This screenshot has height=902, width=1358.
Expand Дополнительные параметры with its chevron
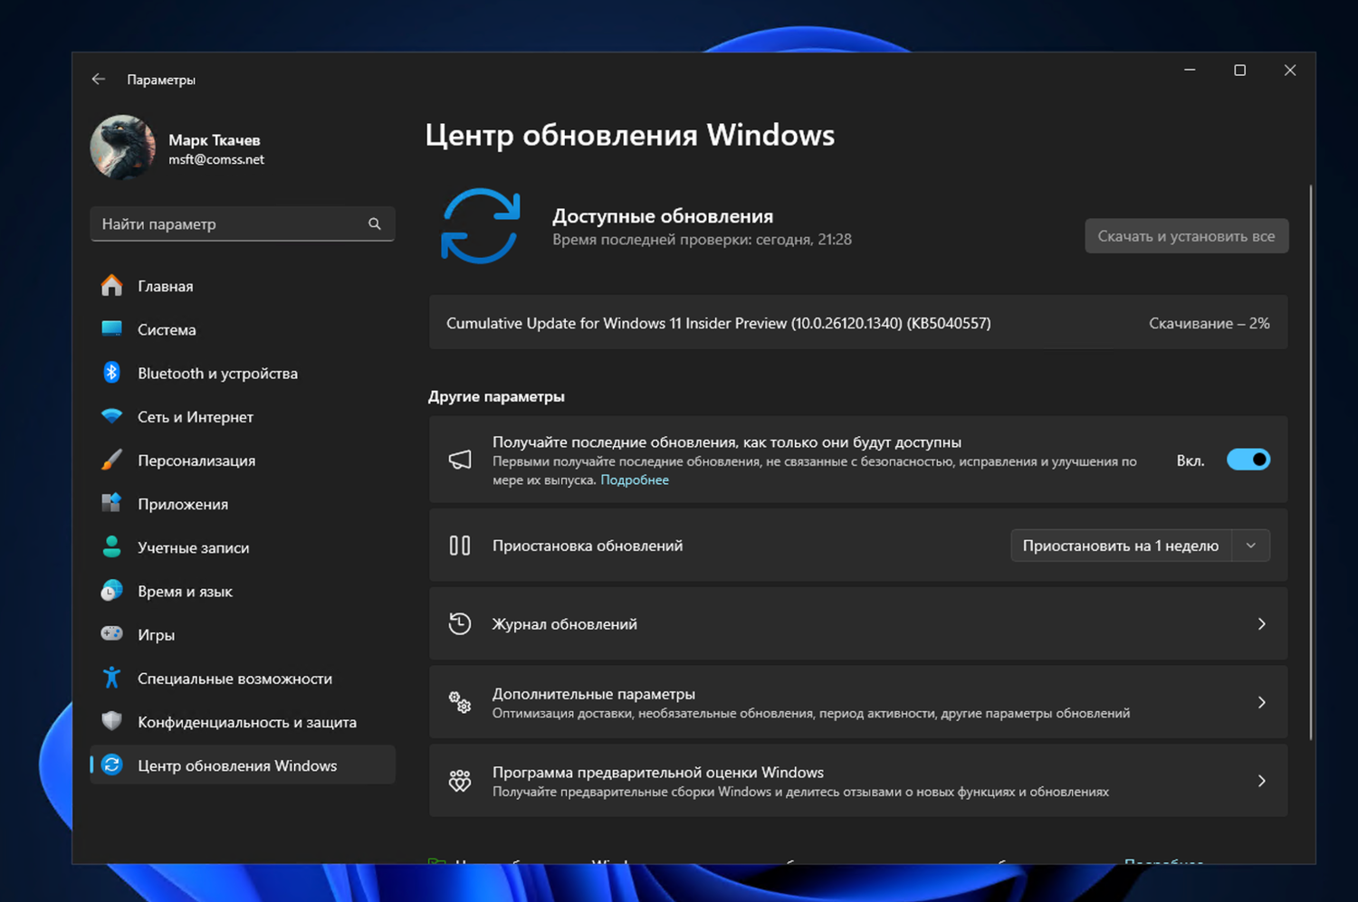point(1262,702)
